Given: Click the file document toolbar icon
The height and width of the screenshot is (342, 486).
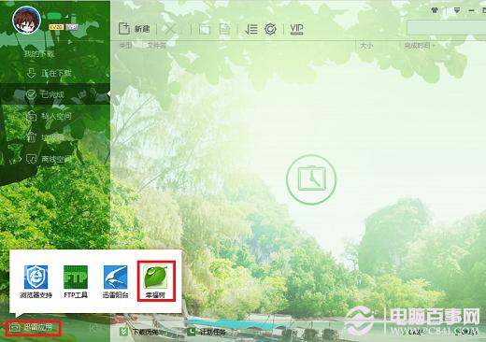Looking at the screenshot, I should point(224,29).
